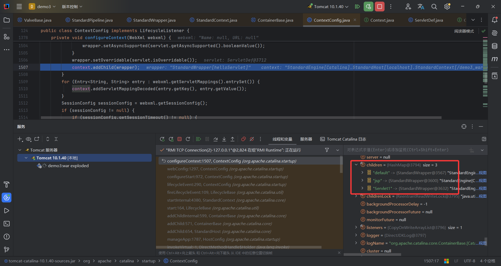Open the Maven tool window
Screen dimensions: 501x266
(x=494, y=59)
